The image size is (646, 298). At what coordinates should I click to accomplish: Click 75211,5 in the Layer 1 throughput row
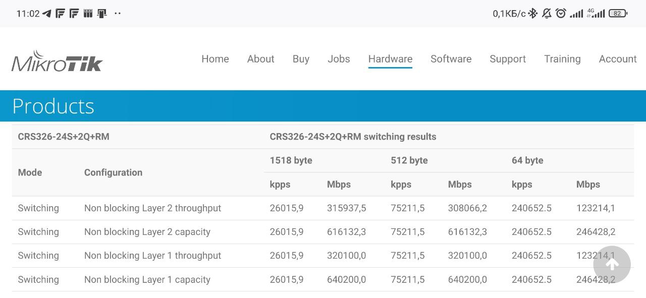[408, 256]
